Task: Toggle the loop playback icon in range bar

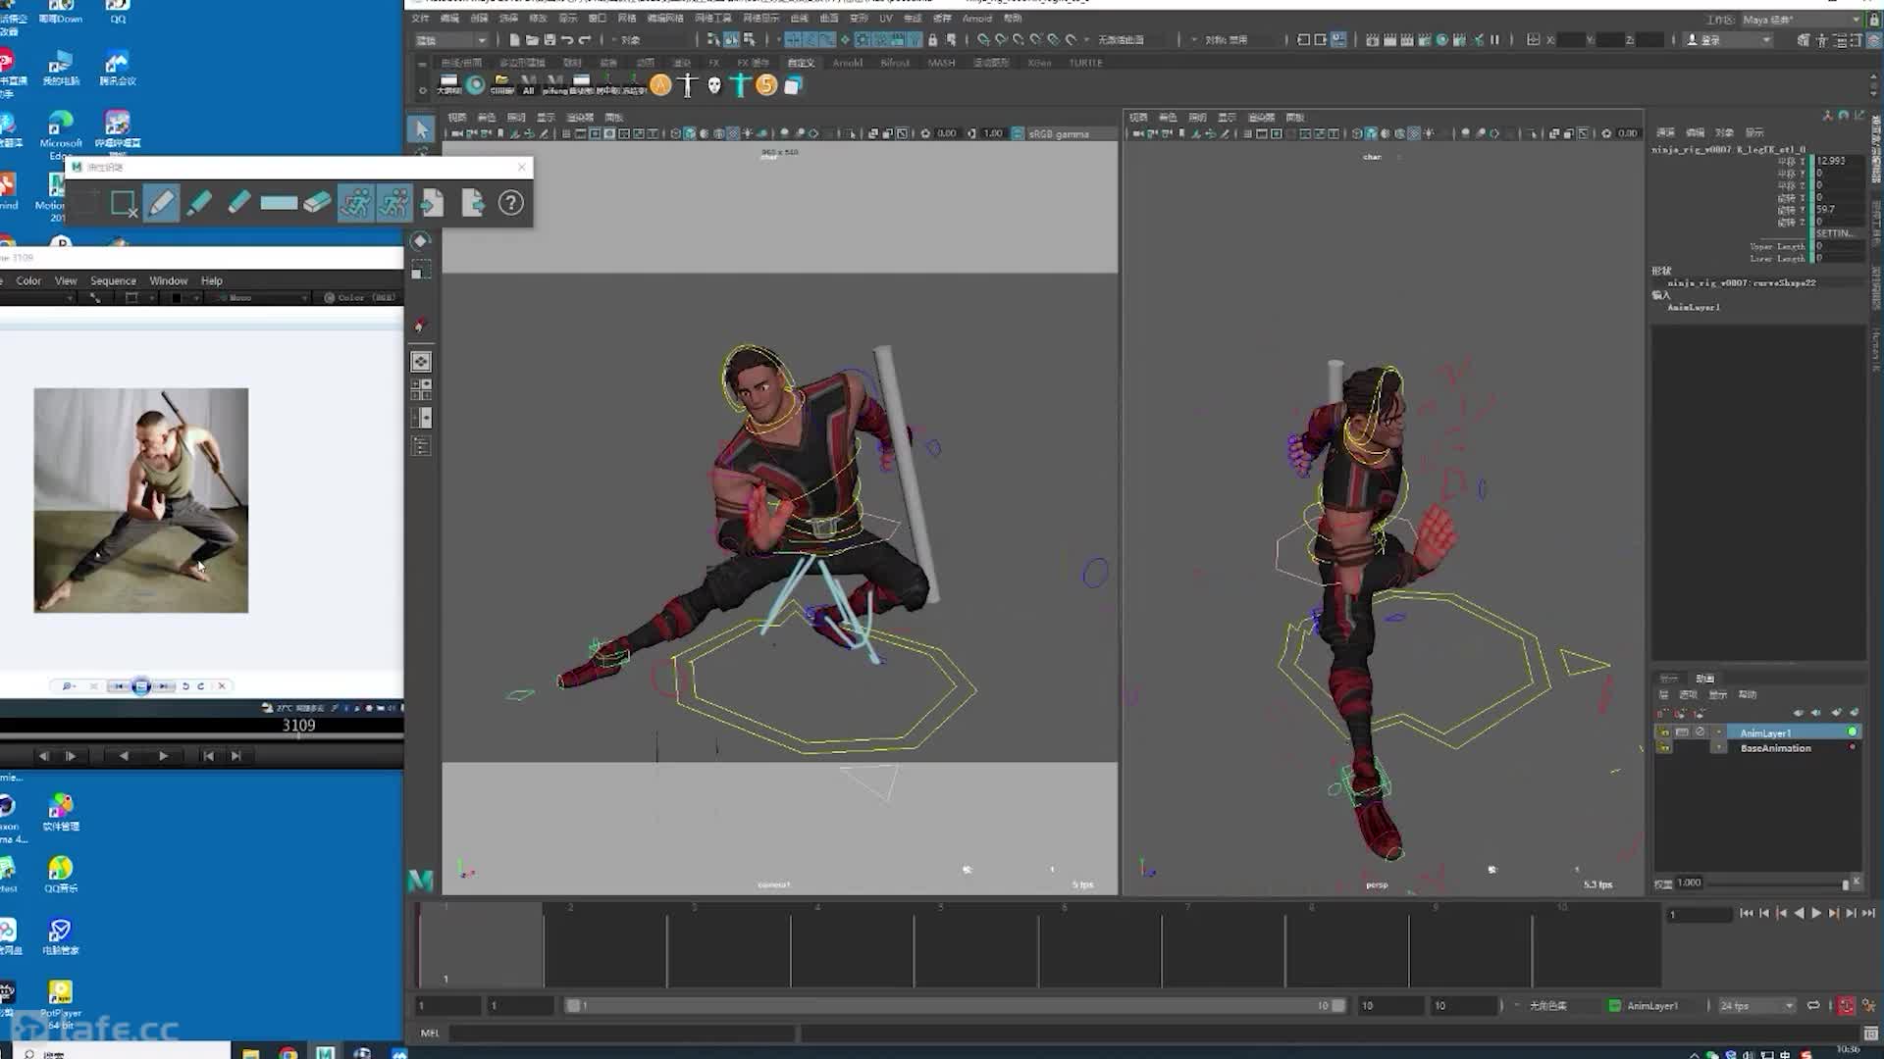Action: [x=1813, y=1006]
